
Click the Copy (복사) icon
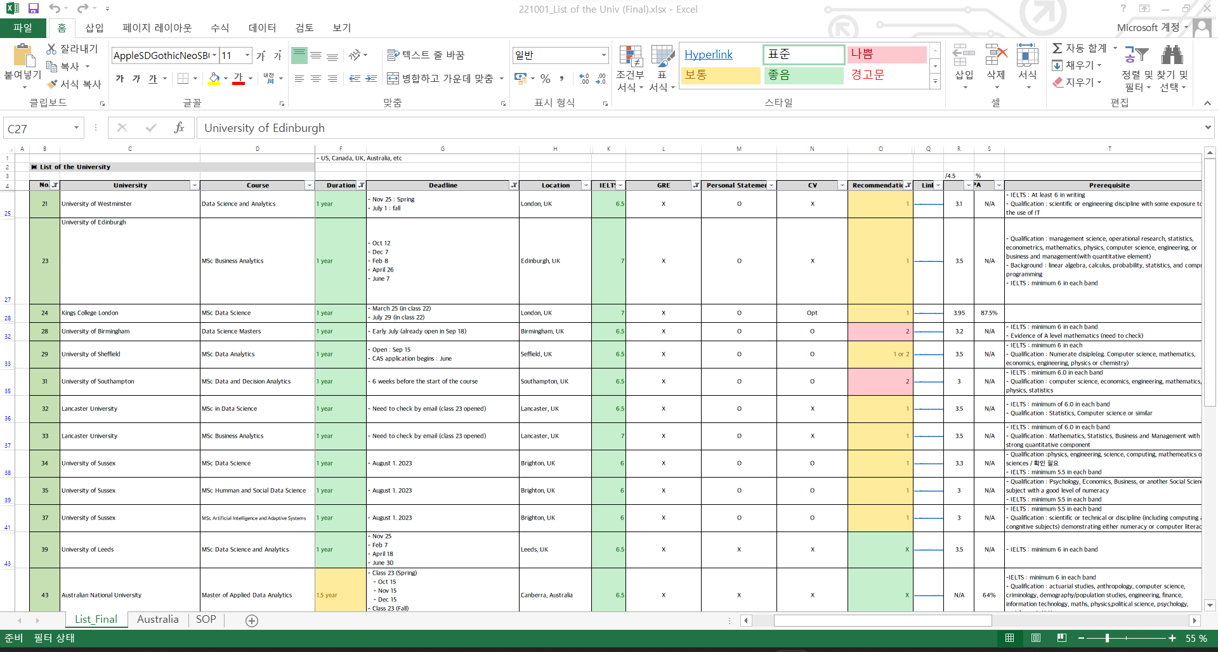(x=52, y=66)
